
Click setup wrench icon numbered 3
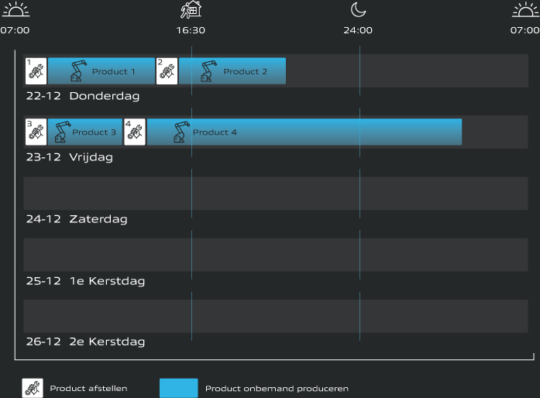tap(36, 132)
